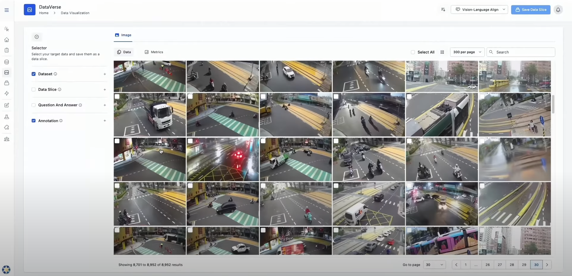
Task: Click the lightning bolt sidebar icon
Action: click(x=7, y=93)
